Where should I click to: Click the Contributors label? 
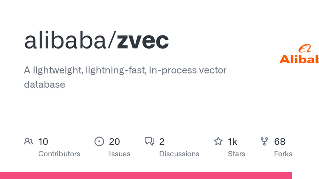tap(59, 154)
